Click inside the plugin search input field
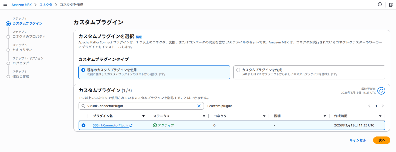The height and width of the screenshot is (152, 396). pyautogui.click(x=139, y=106)
